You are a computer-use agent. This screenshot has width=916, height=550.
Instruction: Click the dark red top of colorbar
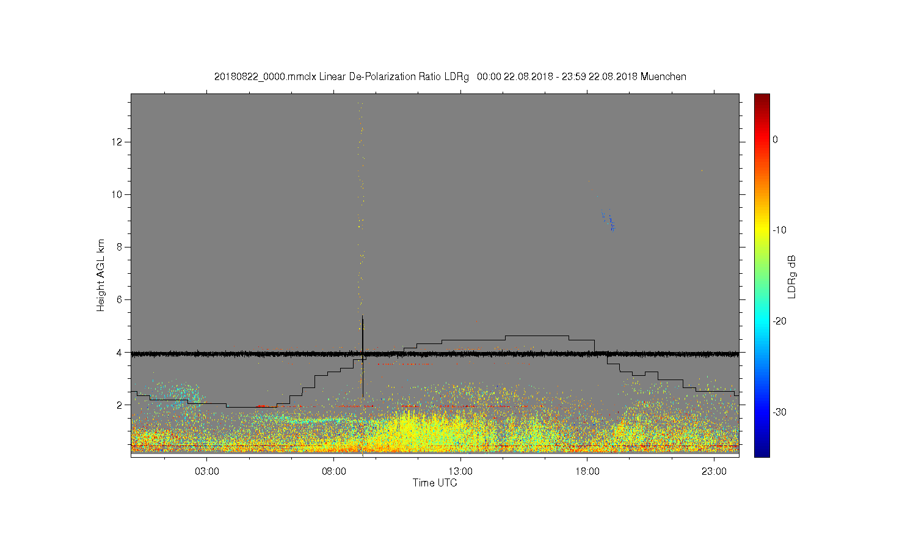(762, 98)
